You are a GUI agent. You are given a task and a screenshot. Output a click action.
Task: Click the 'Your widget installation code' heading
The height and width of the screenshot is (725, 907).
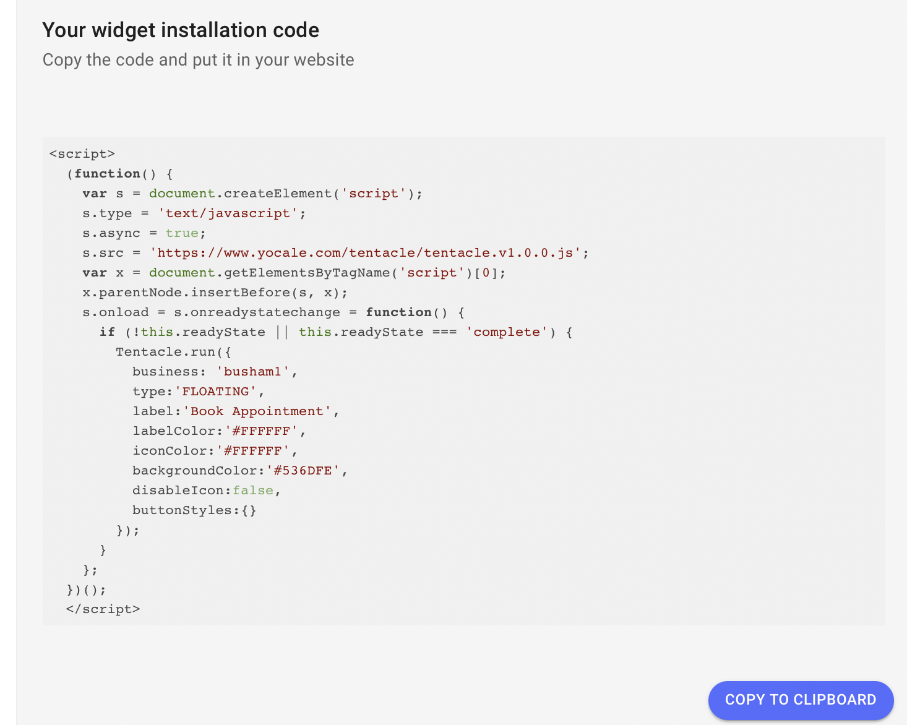click(181, 30)
